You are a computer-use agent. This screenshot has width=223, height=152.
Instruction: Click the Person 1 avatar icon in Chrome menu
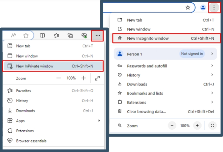120,54
